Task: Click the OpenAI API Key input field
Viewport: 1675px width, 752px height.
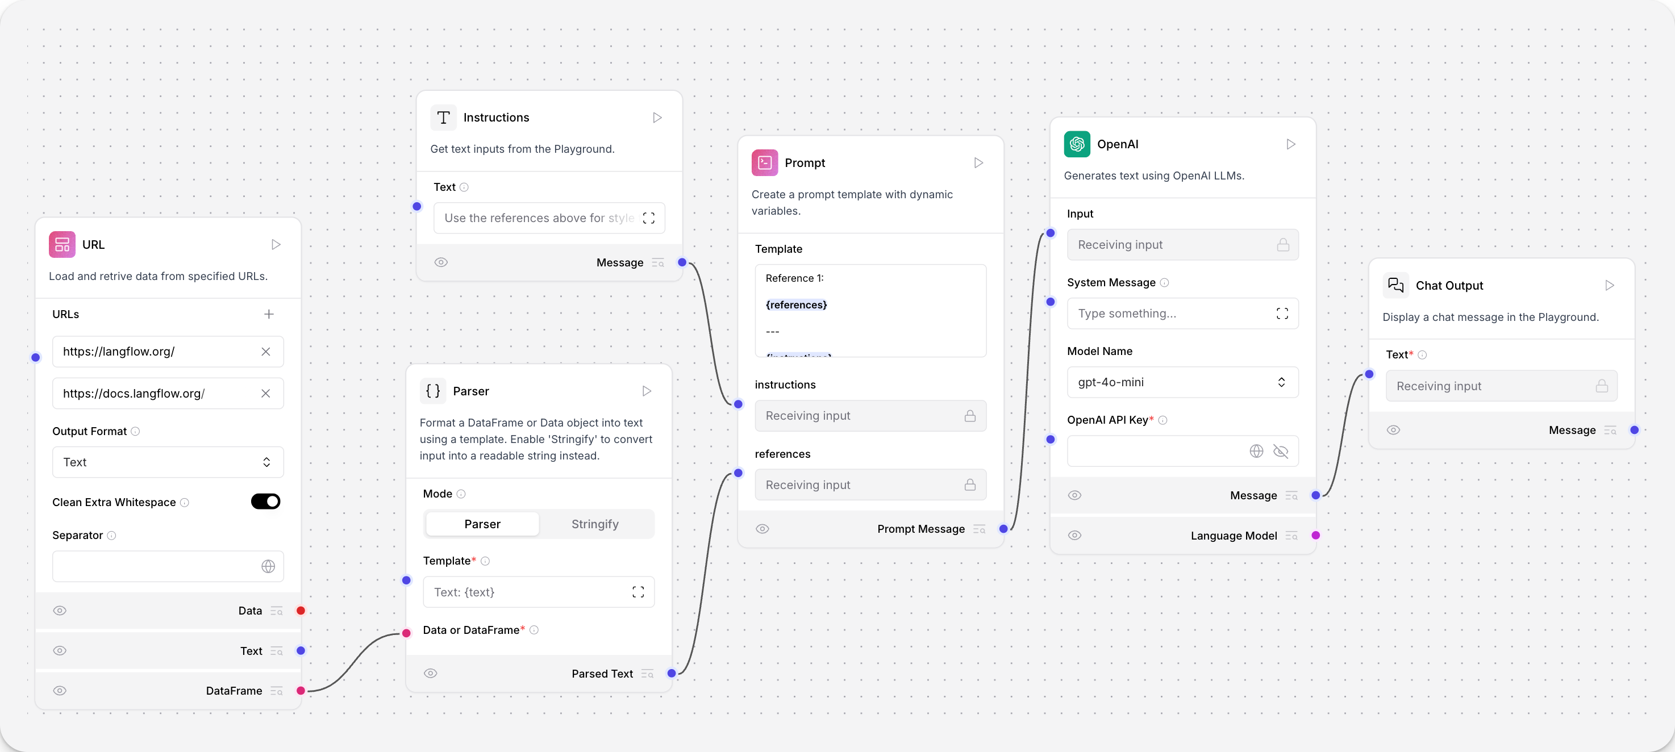Action: click(x=1182, y=451)
